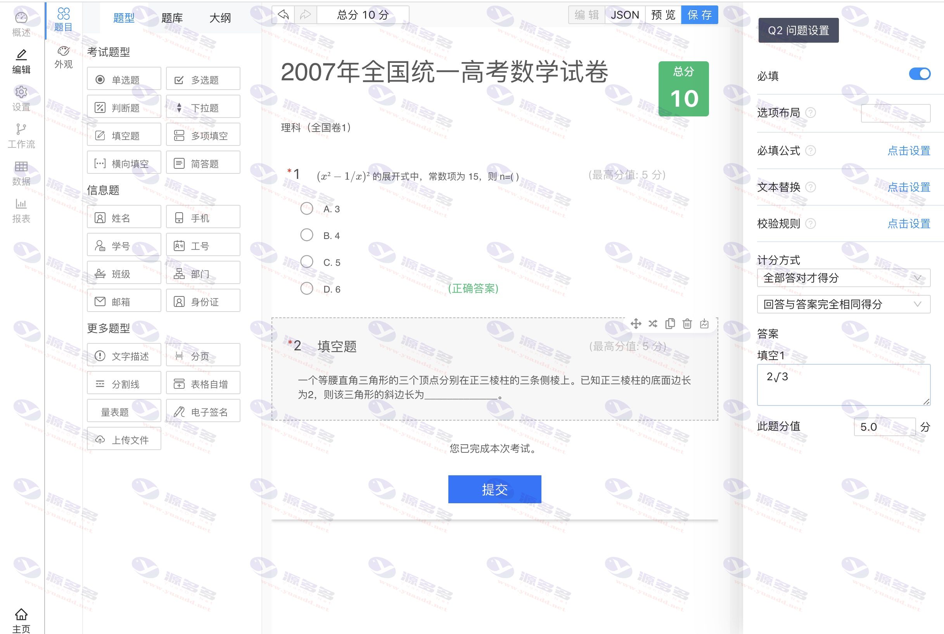Viewport: 944px width, 634px height.
Task: Click the undo arrow icon
Action: [283, 15]
